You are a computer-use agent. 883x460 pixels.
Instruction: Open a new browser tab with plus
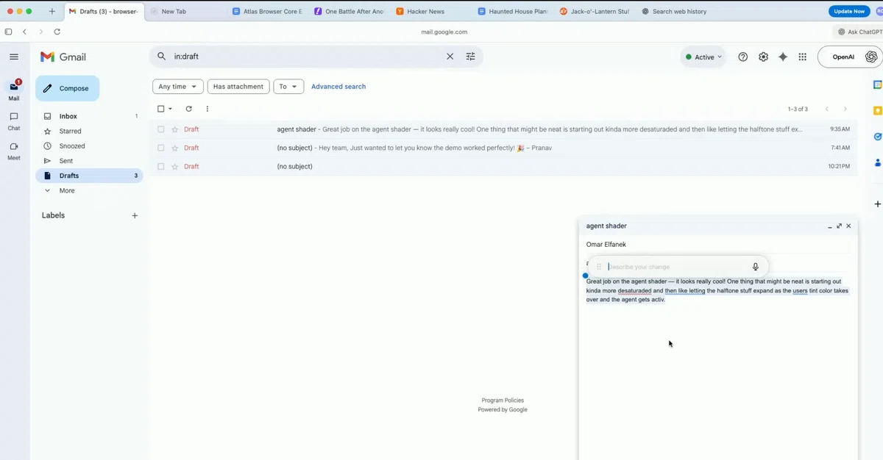pyautogui.click(x=52, y=11)
